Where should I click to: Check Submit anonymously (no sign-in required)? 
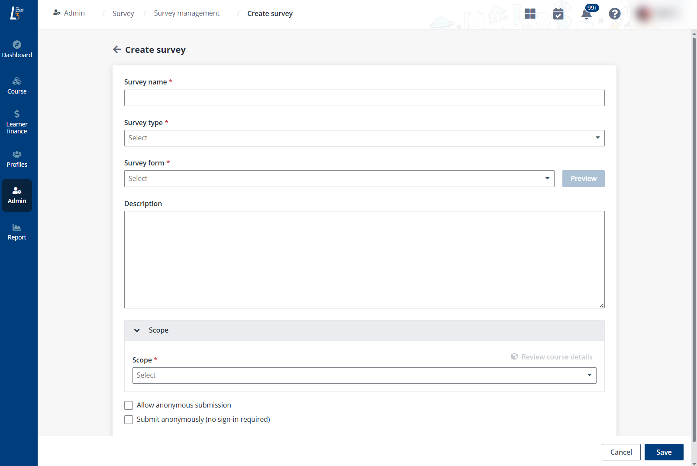click(x=129, y=419)
